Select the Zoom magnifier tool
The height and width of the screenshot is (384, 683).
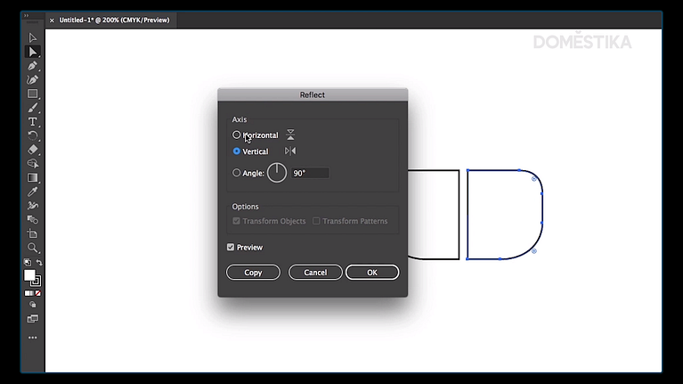[x=33, y=248]
